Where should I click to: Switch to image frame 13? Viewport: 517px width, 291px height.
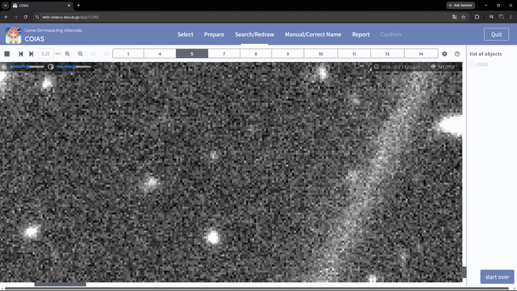click(387, 54)
